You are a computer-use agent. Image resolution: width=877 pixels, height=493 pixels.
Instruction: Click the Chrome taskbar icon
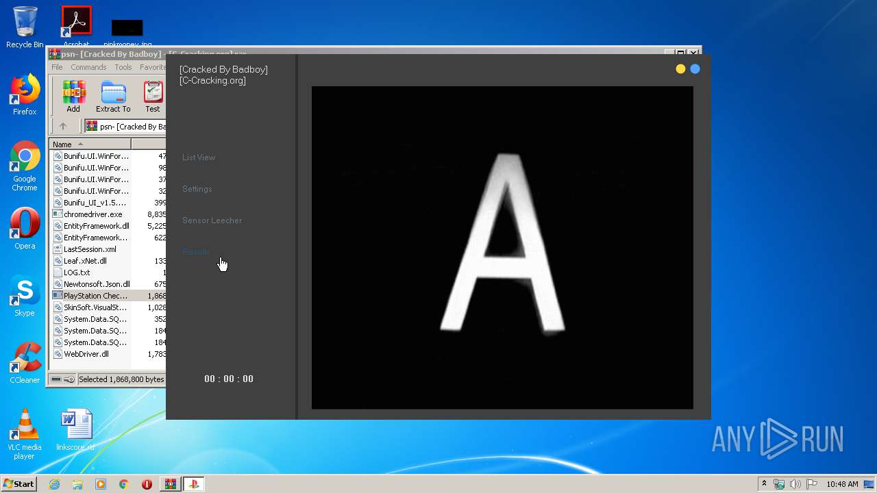pos(124,484)
